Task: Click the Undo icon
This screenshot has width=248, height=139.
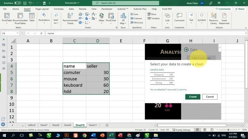Action: pyautogui.click(x=30, y=3)
